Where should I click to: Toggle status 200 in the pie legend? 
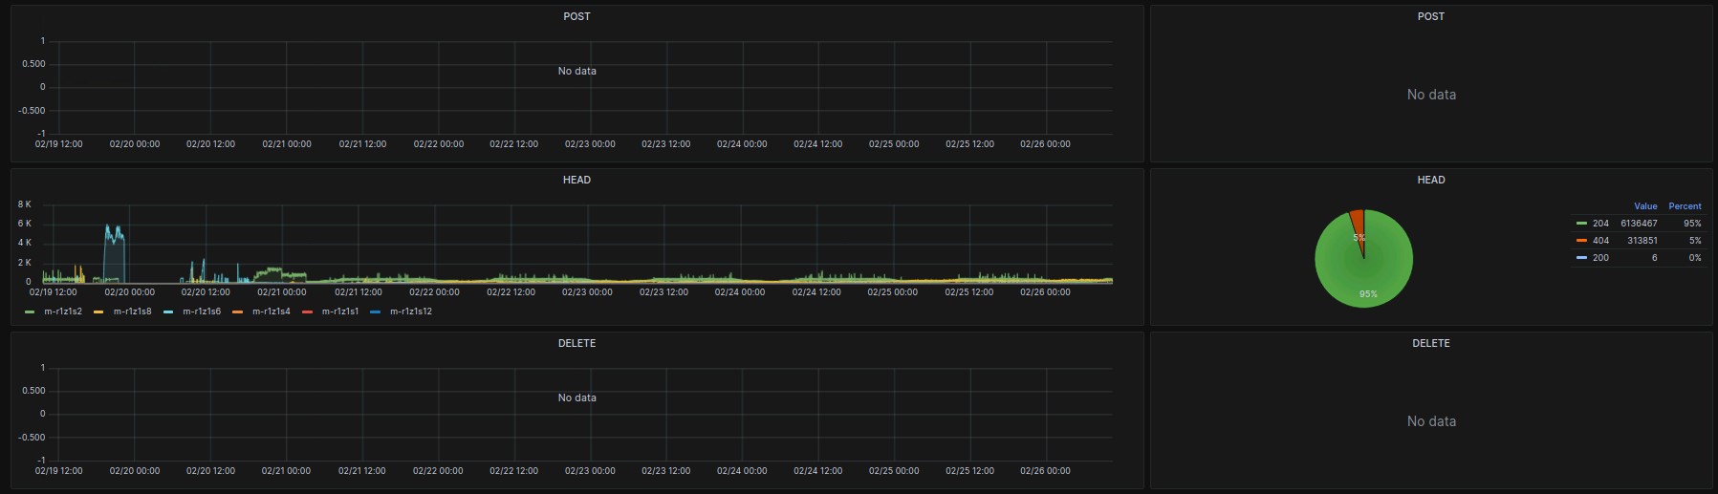(x=1600, y=258)
